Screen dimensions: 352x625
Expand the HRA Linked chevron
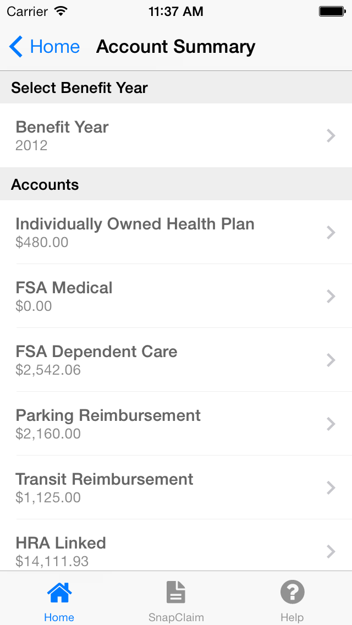tap(331, 551)
